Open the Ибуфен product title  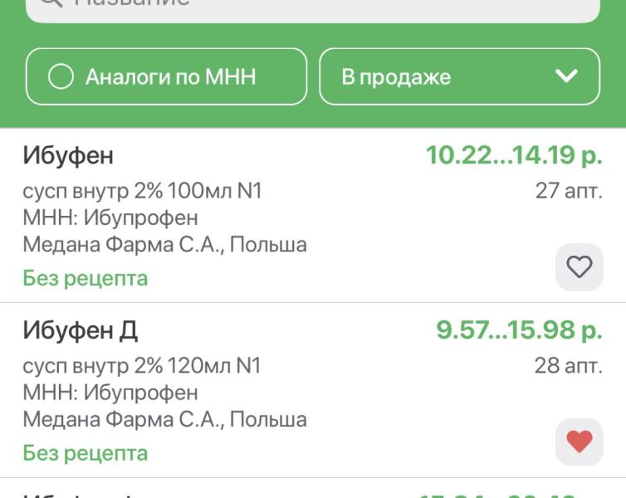[68, 155]
